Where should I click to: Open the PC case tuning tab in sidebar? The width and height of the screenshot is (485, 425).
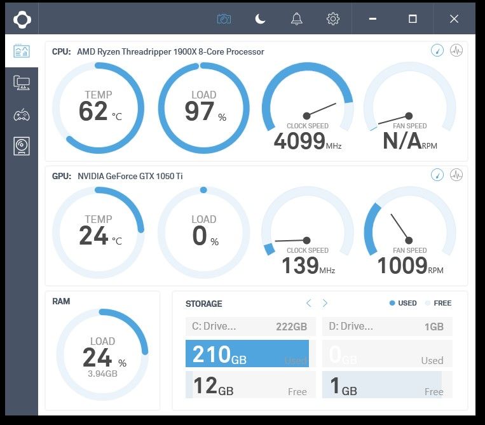pyautogui.click(x=22, y=146)
